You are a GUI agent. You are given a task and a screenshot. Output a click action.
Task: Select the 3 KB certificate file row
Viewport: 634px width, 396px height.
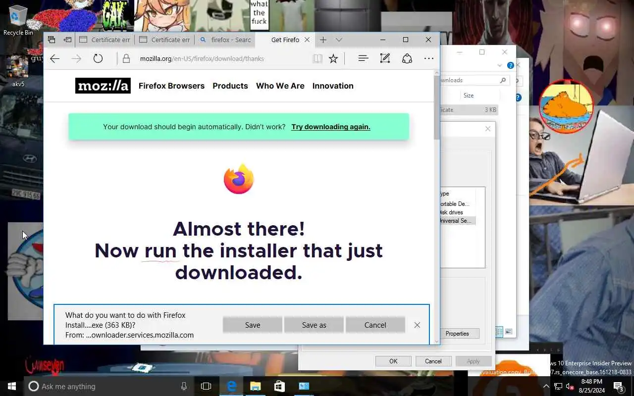[469, 110]
